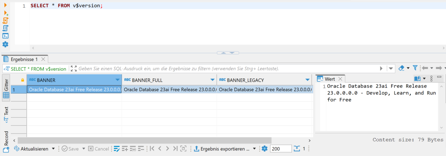
Task: Jump to the last row icon
Action: click(175, 149)
